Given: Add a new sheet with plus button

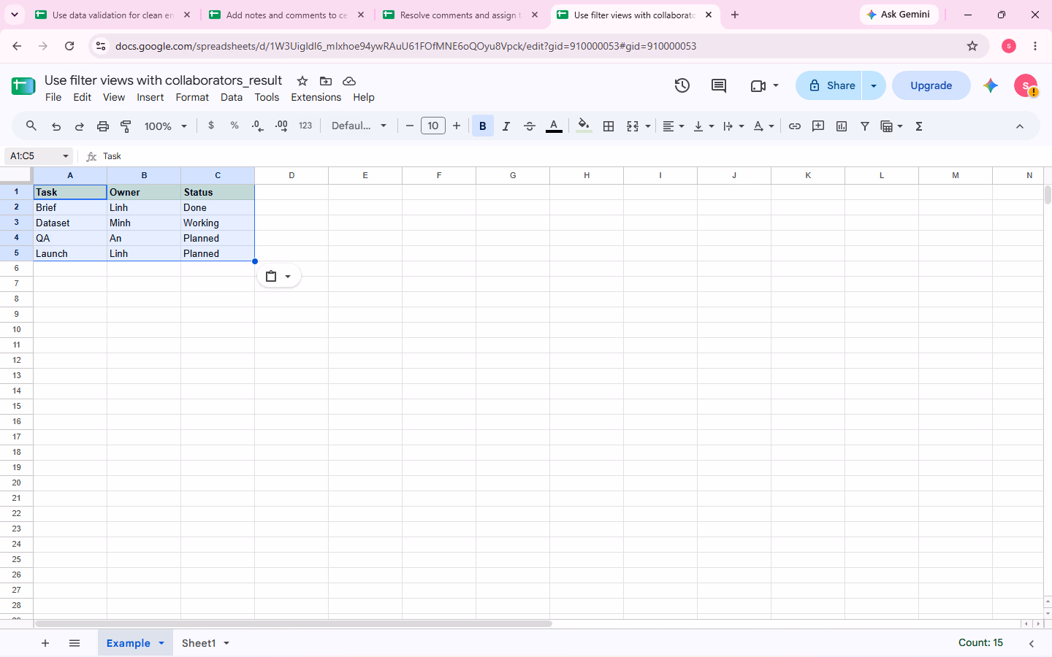Looking at the screenshot, I should [45, 643].
